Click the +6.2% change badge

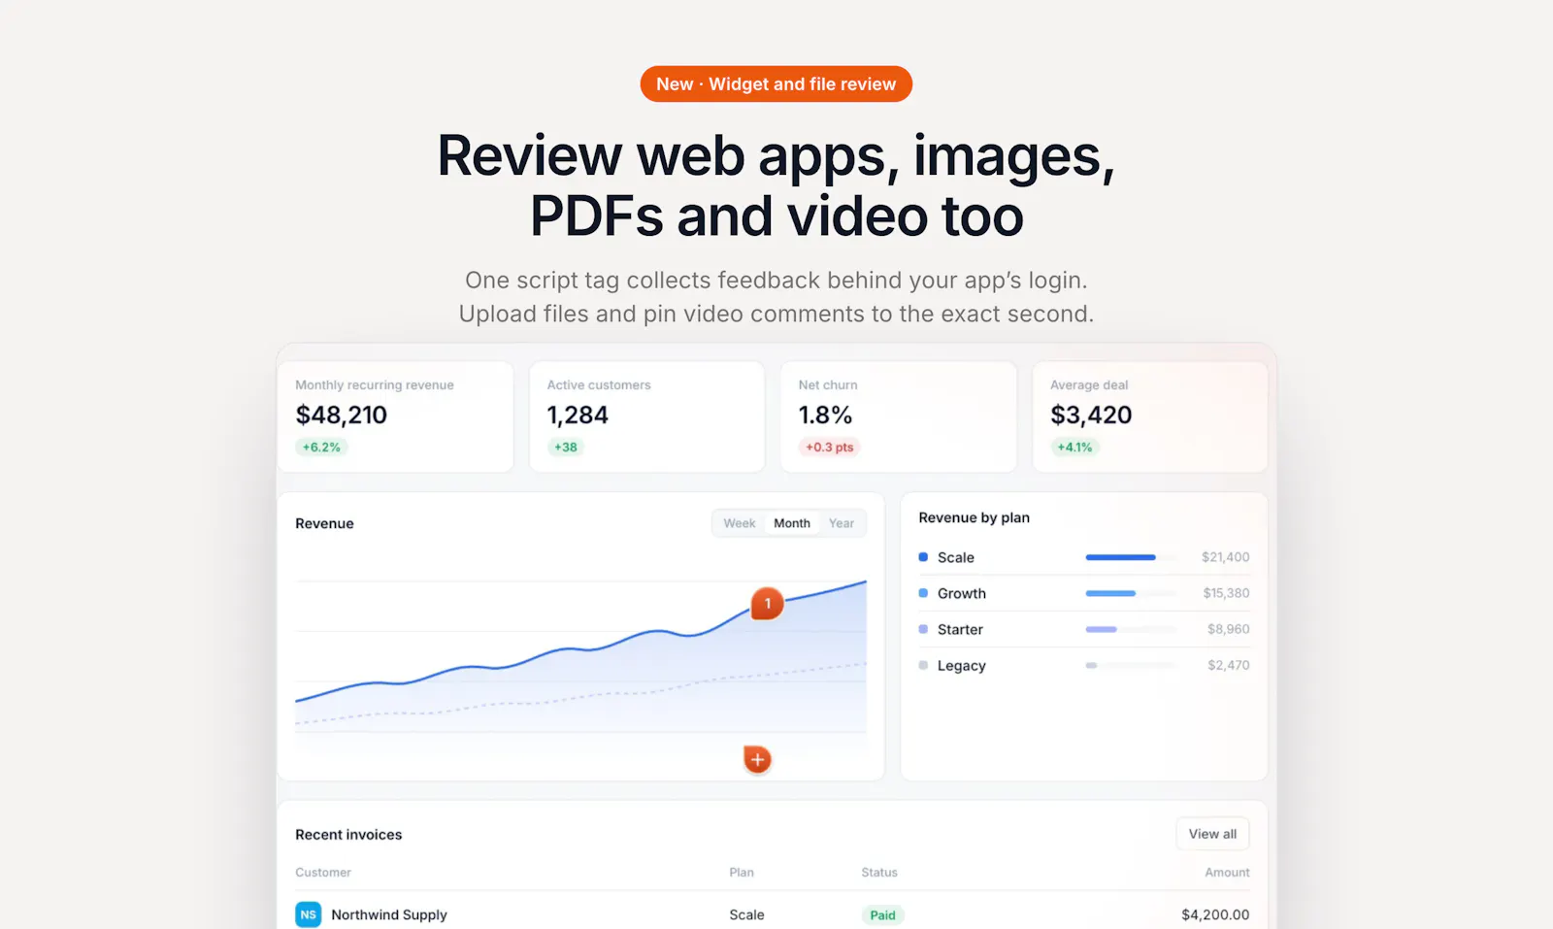click(321, 448)
